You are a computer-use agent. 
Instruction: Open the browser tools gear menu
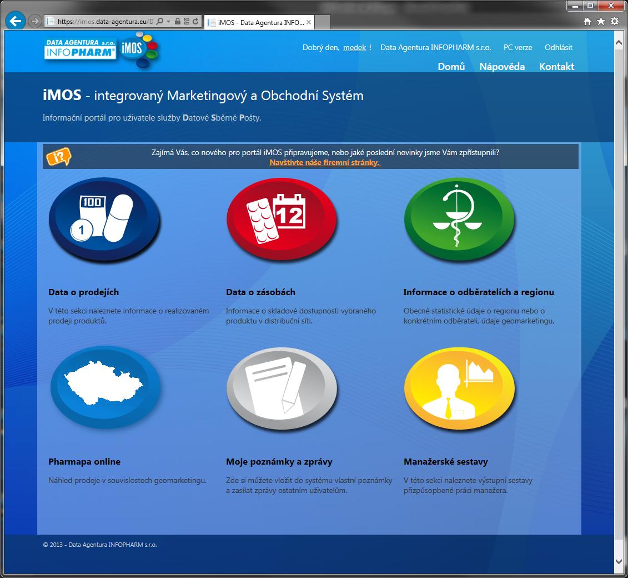(x=614, y=22)
